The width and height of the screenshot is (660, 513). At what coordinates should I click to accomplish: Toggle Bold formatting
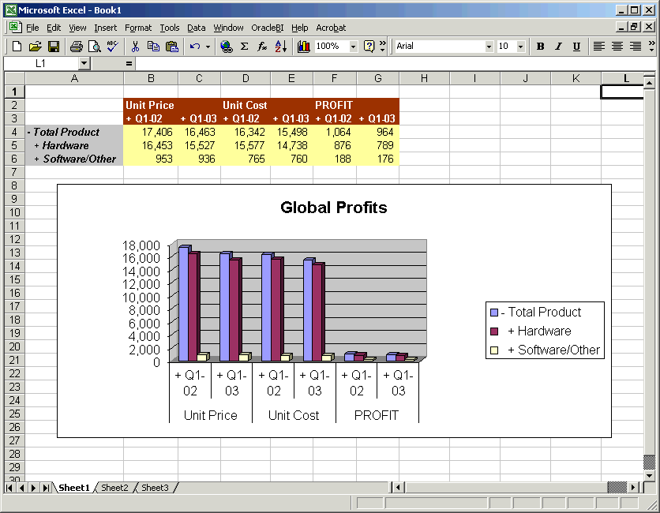[541, 47]
